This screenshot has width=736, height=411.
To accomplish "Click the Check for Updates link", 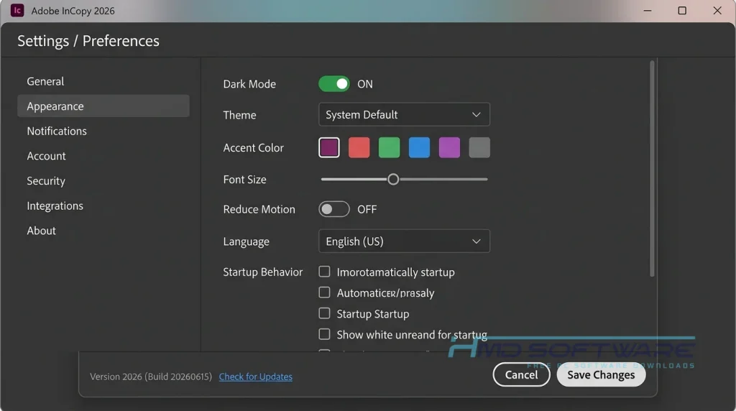I will (255, 377).
